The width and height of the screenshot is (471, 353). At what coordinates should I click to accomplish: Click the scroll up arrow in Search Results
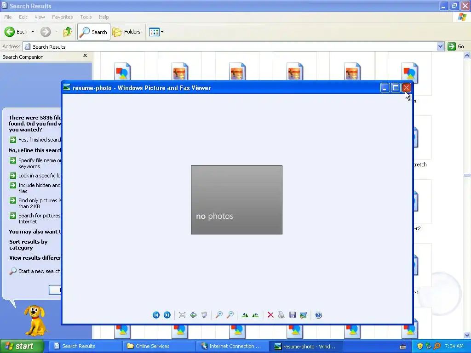[467, 55]
